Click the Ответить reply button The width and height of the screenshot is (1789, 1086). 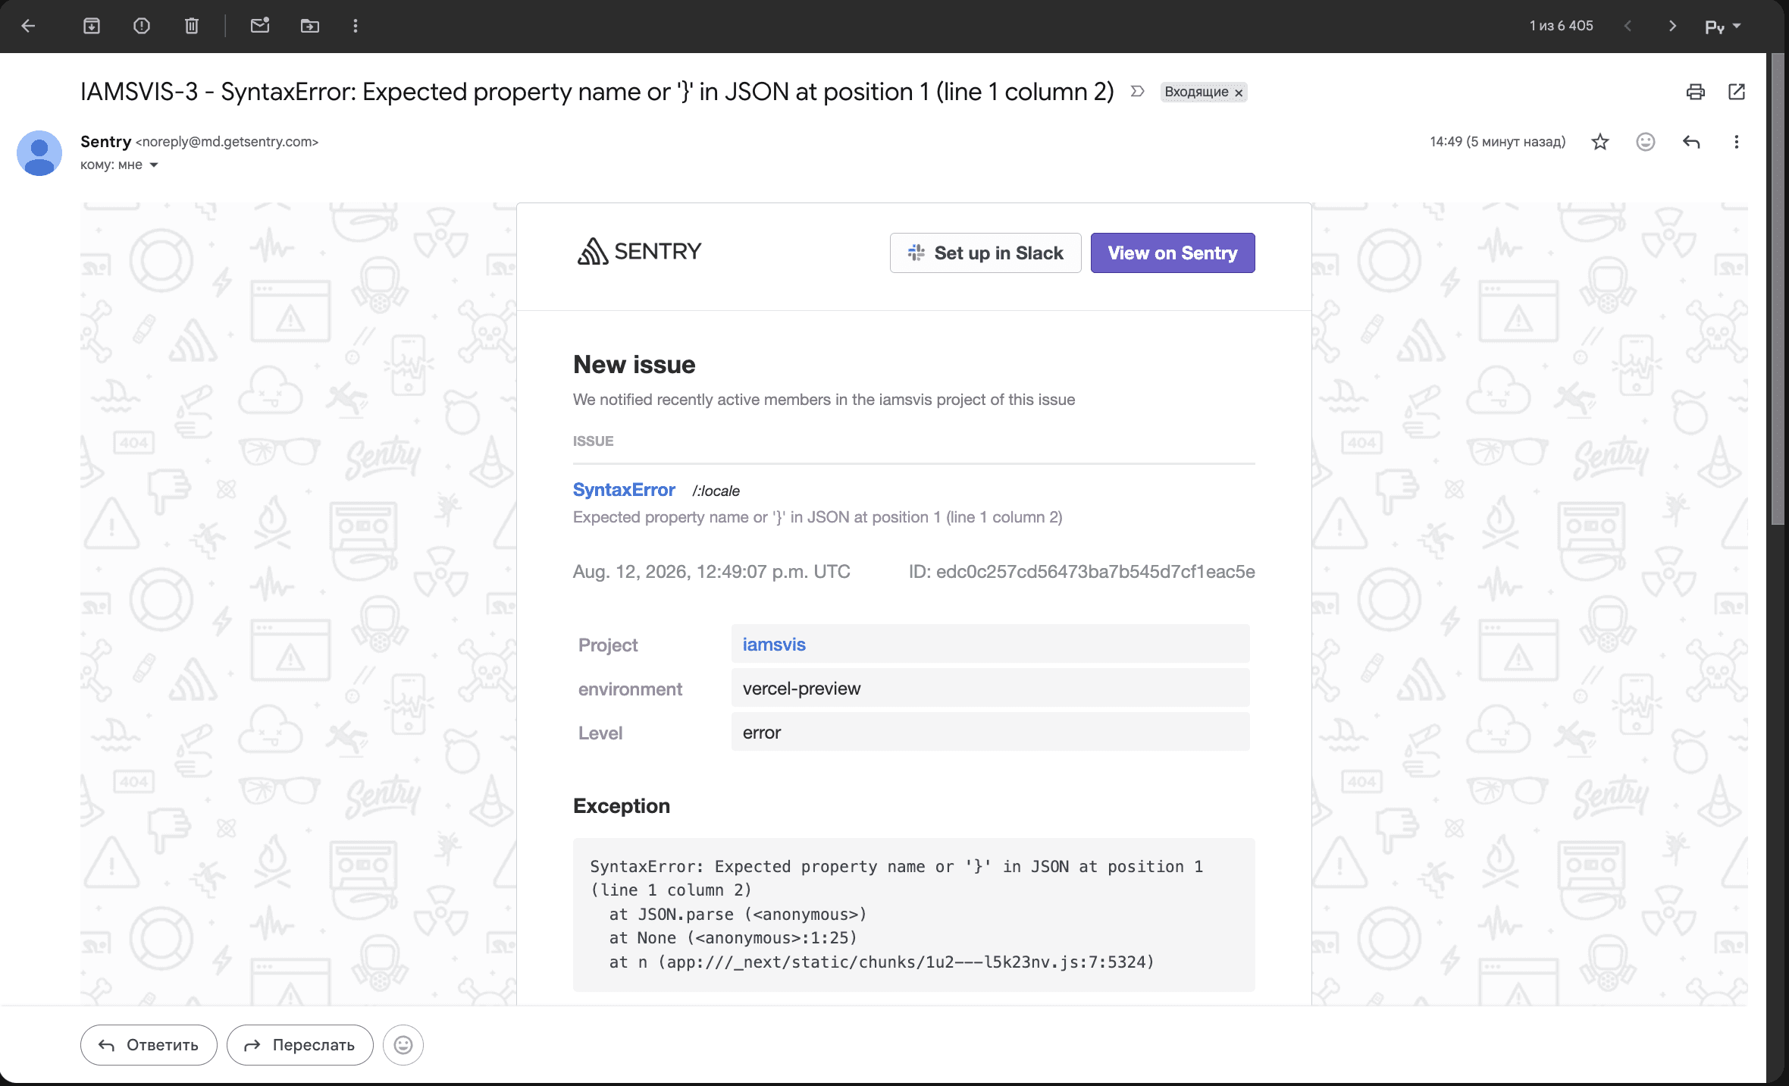(x=149, y=1045)
